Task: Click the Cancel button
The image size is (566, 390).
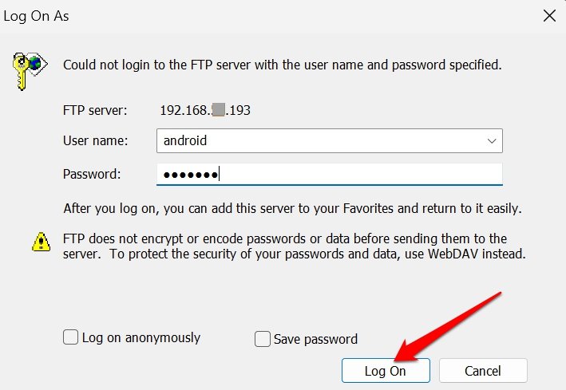Action: pos(483,371)
